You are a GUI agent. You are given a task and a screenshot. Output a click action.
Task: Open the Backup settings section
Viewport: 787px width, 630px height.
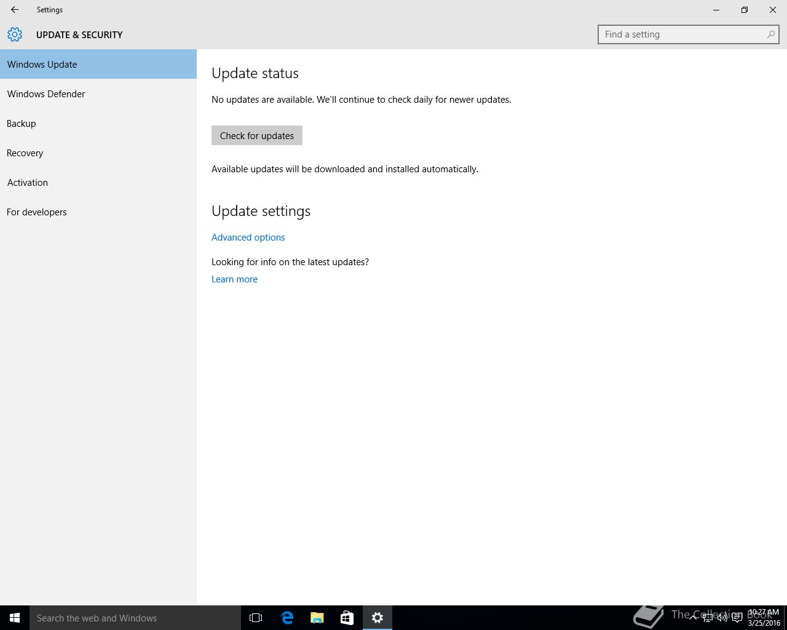click(98, 123)
